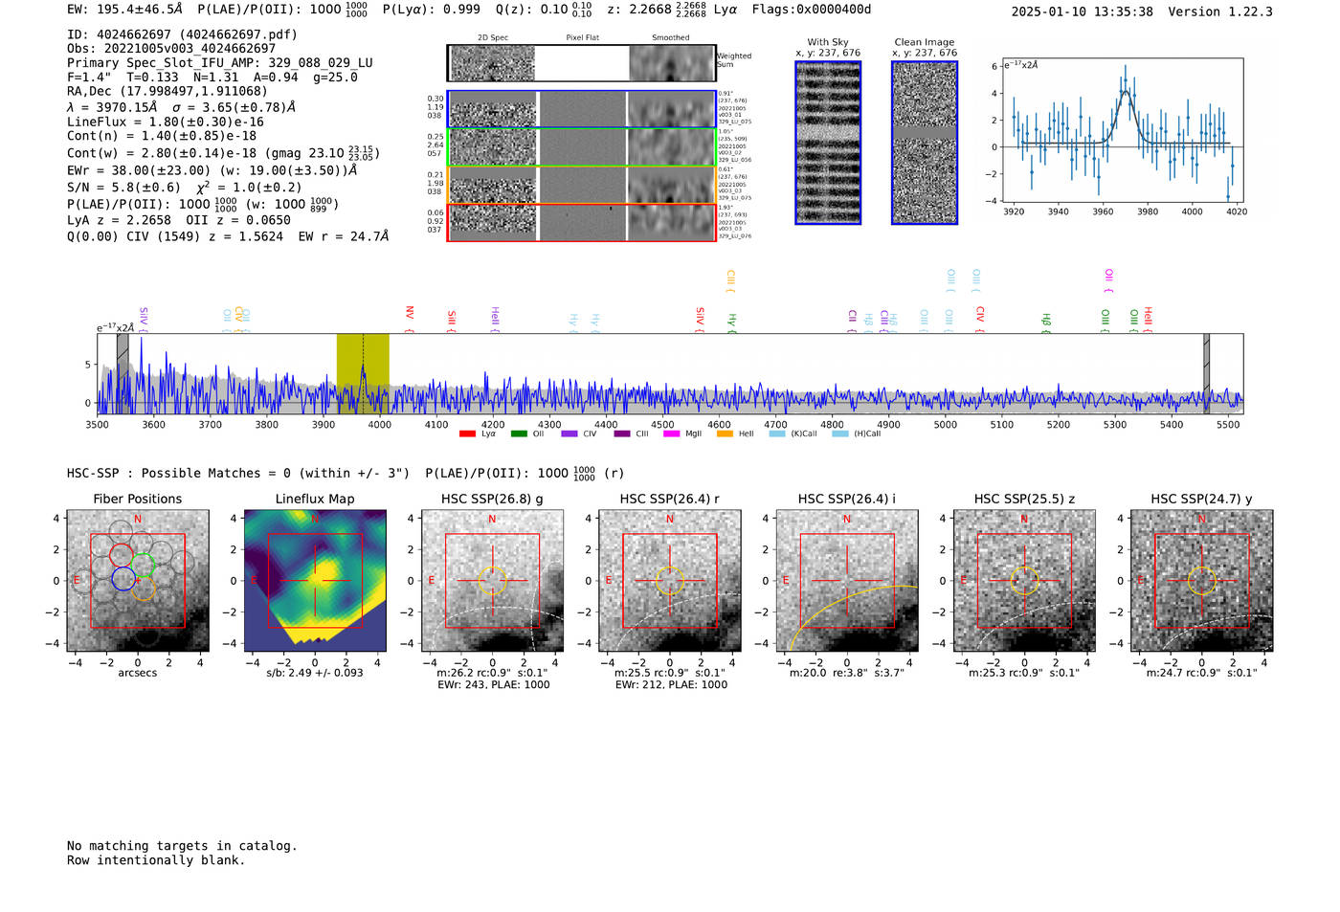This screenshot has width=1340, height=912.
Task: Select the CIV legend swatch below the spectrum
Action: (569, 434)
